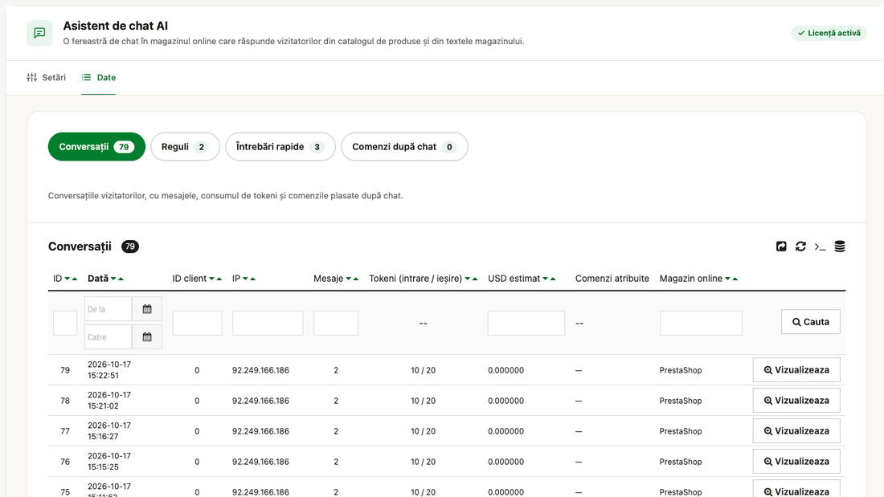The width and height of the screenshot is (884, 497).
Task: Click Vizualizeaza for conversation 79
Action: [x=796, y=369]
